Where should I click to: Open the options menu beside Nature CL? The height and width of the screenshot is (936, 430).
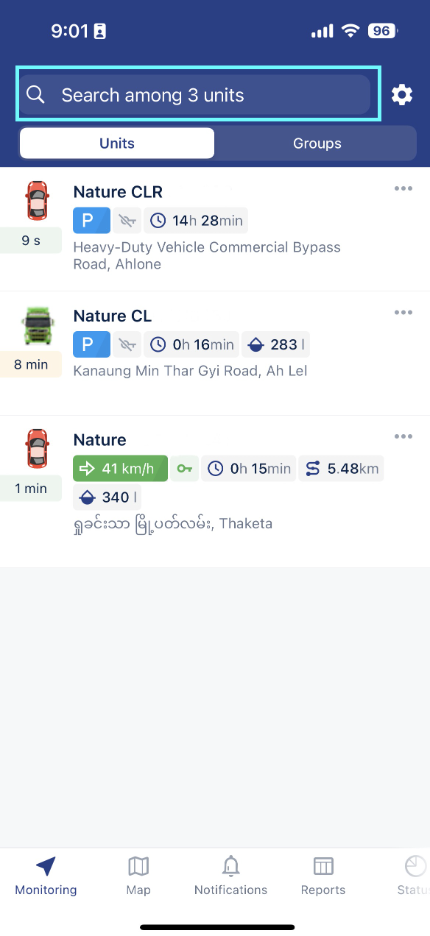point(403,312)
